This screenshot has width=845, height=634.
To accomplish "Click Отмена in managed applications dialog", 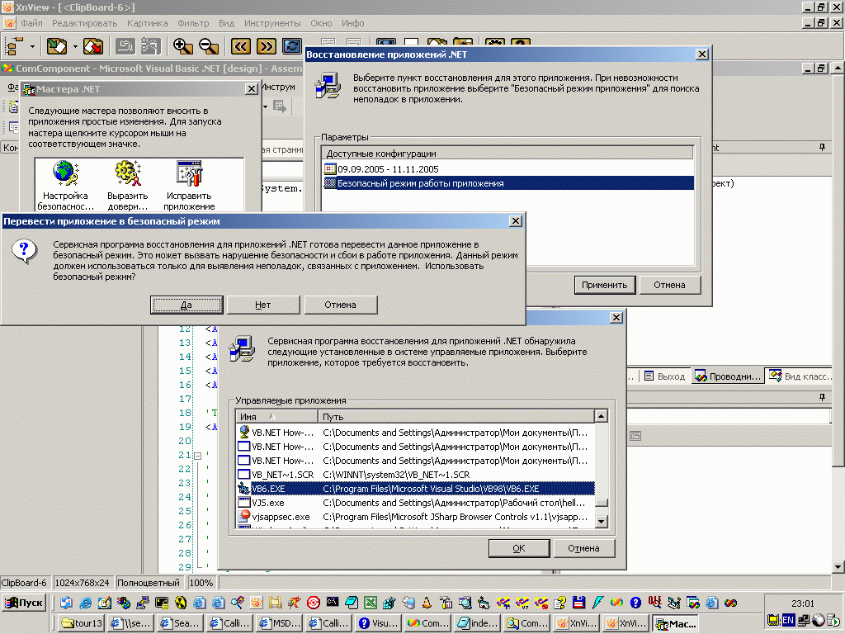I will (583, 548).
